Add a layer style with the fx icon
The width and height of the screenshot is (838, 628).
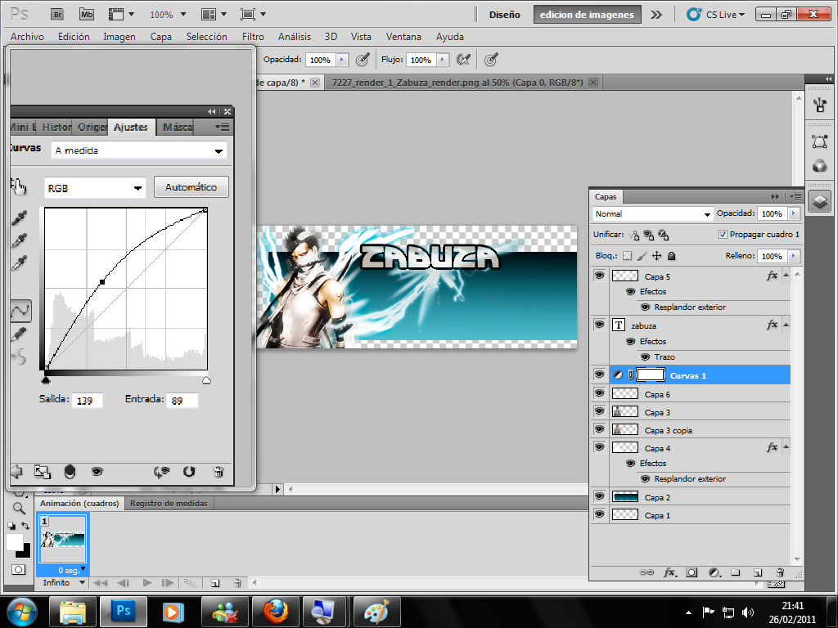(669, 572)
